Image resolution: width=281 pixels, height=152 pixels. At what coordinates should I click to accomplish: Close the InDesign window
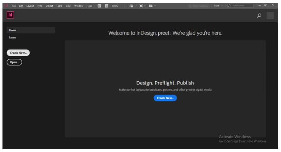[273, 5]
